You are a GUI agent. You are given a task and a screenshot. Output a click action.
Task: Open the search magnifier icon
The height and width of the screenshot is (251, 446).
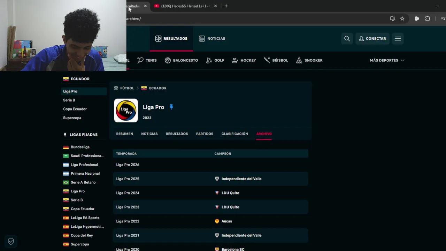(x=347, y=39)
